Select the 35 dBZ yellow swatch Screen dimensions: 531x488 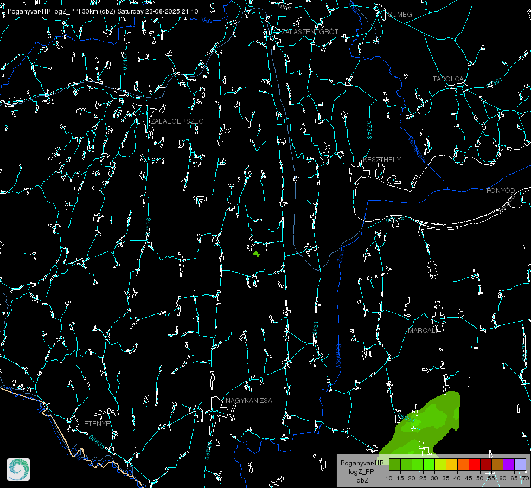[x=452, y=464]
